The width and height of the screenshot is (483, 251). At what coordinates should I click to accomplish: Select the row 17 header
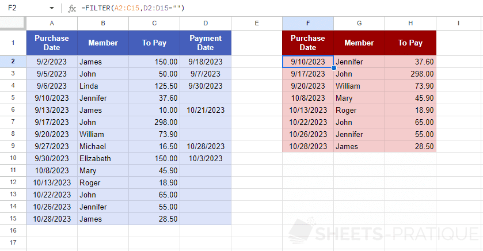pyautogui.click(x=13, y=243)
